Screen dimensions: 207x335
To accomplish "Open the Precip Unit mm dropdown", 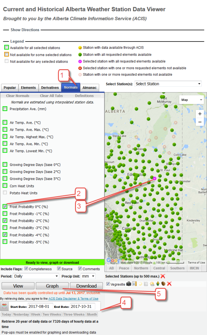I will [x=88, y=276].
